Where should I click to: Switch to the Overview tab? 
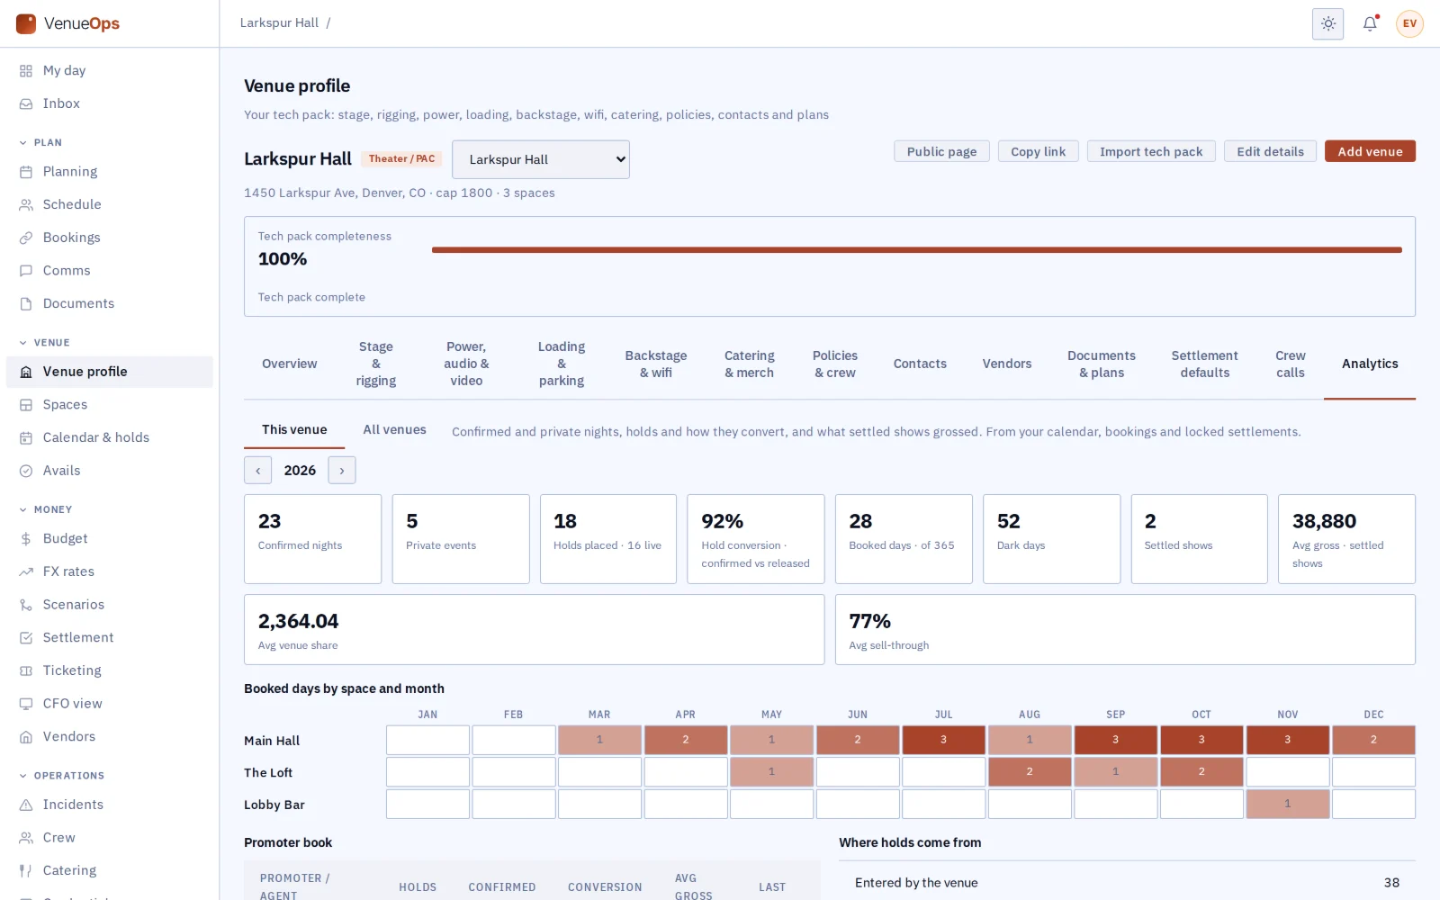[290, 364]
